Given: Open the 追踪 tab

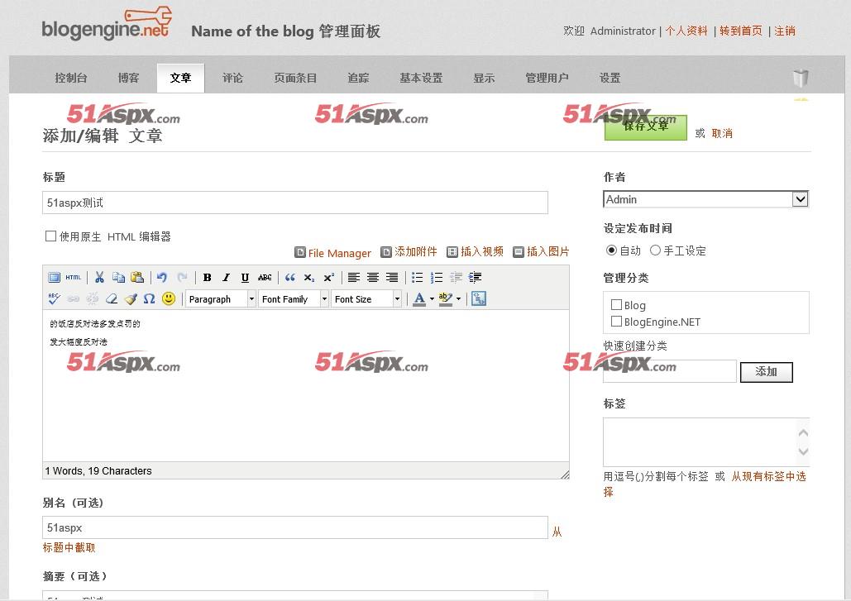Looking at the screenshot, I should pos(358,78).
